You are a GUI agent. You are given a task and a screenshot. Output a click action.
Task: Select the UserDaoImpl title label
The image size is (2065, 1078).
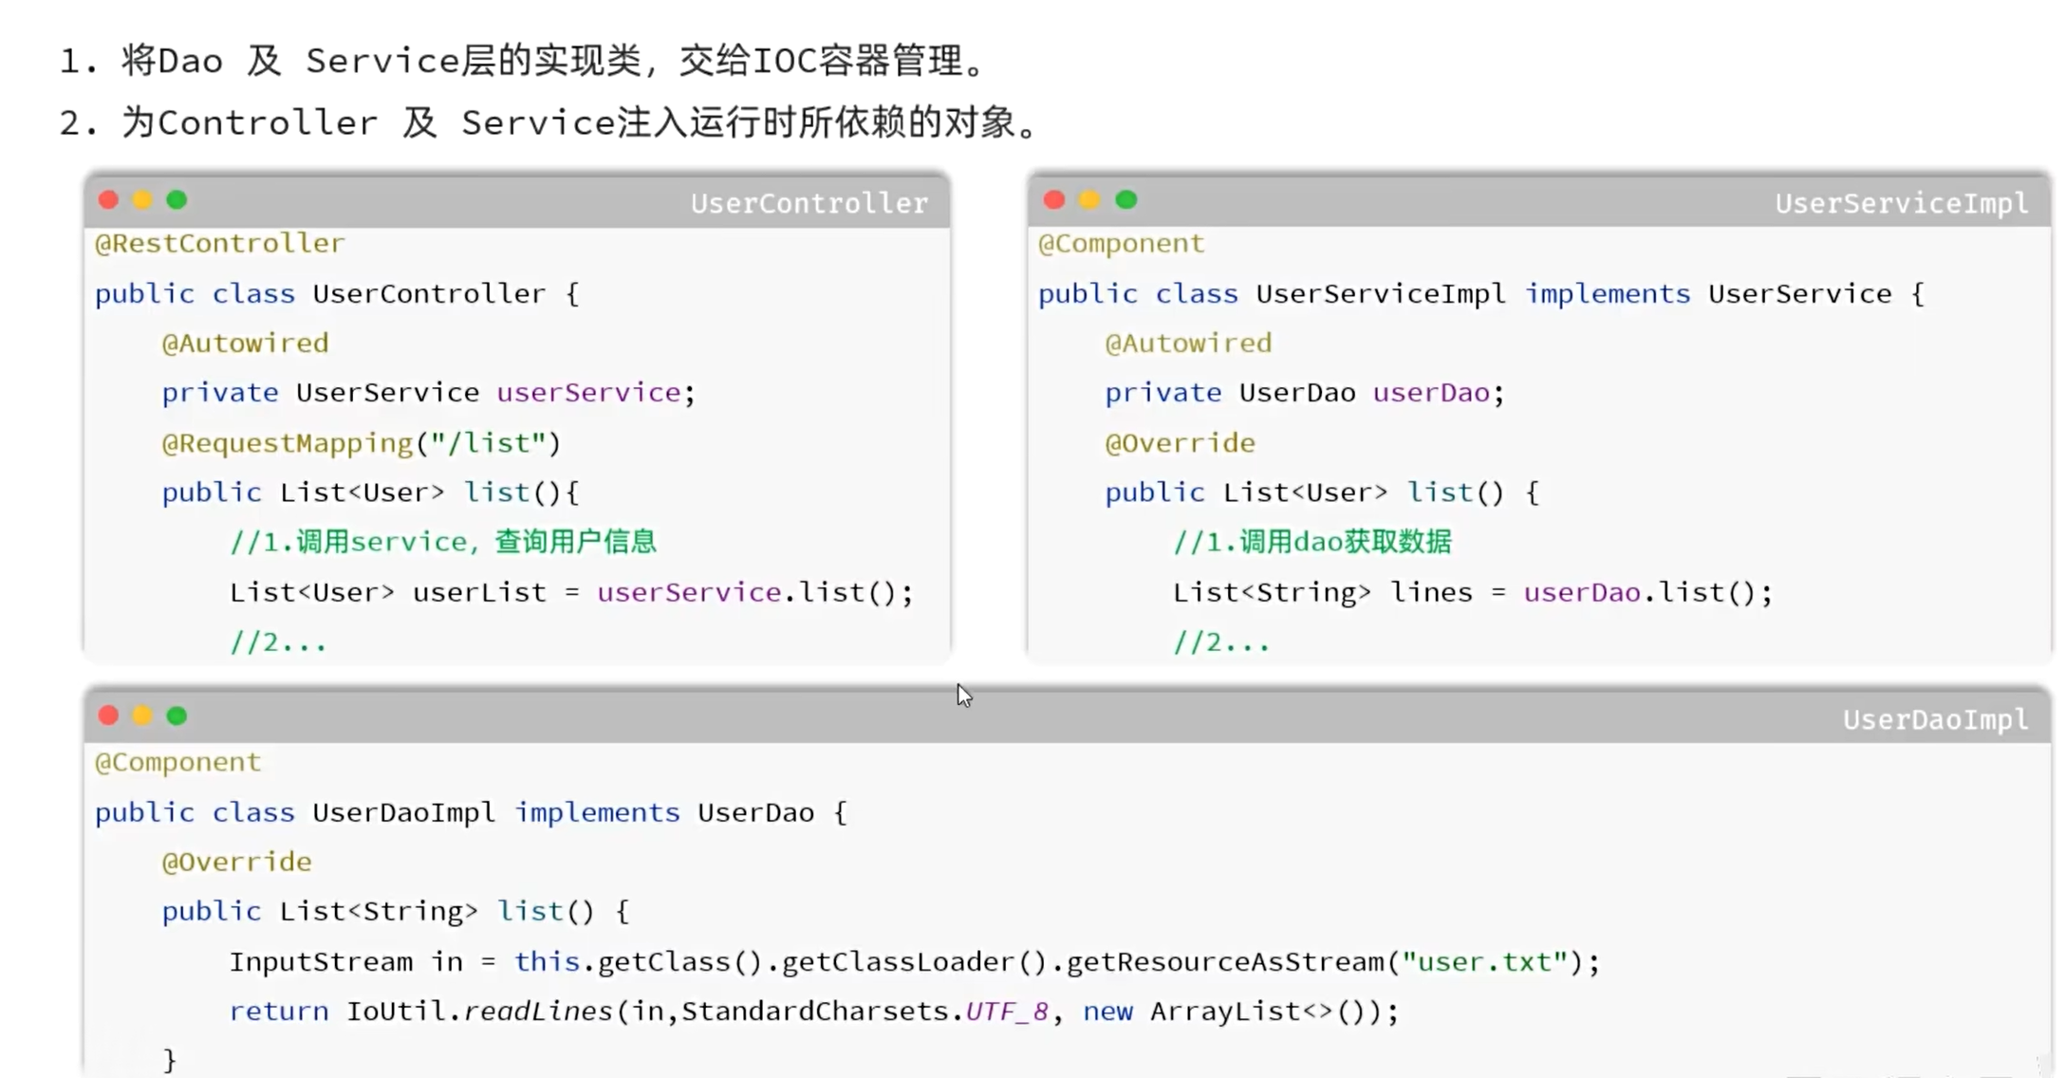(1936, 719)
